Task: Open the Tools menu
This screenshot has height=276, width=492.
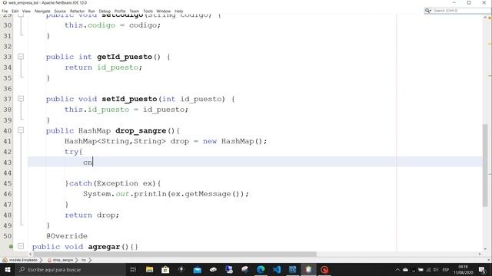Action: point(148,11)
